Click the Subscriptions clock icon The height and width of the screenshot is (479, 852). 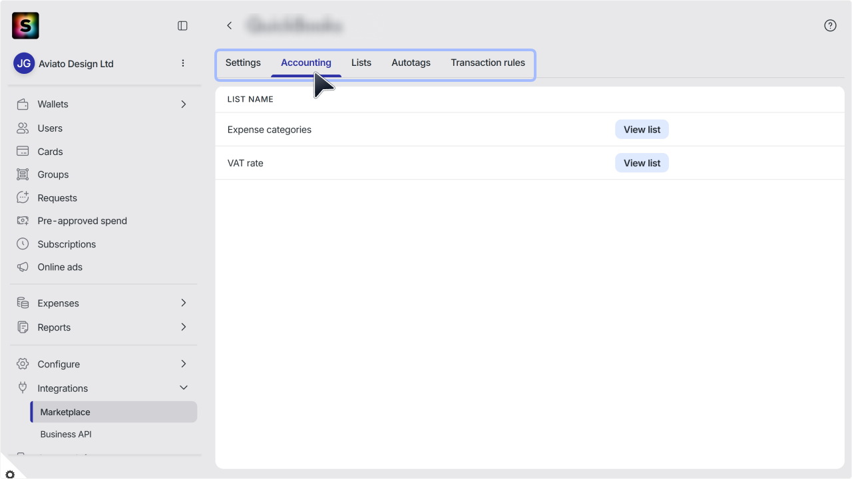pyautogui.click(x=23, y=244)
